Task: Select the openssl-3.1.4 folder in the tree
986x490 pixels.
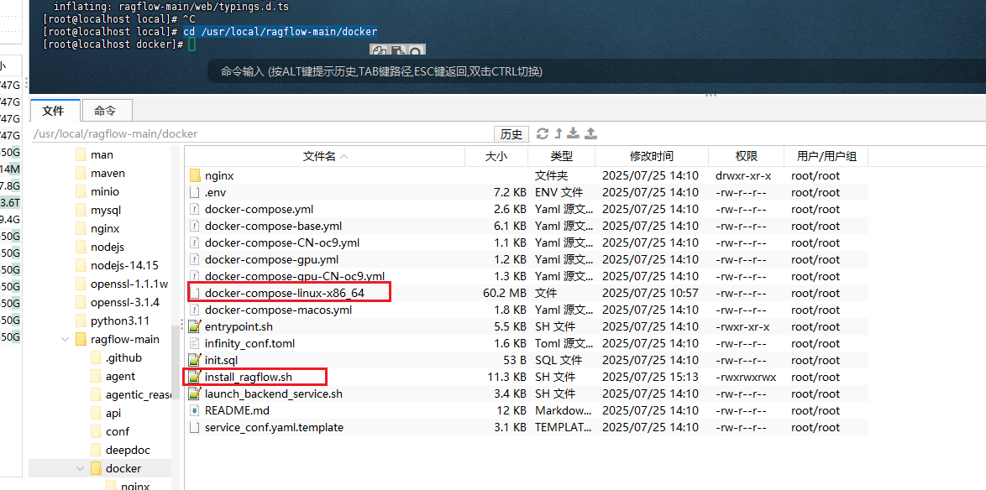Action: click(x=124, y=303)
